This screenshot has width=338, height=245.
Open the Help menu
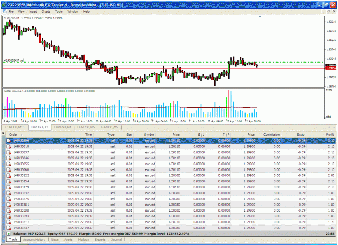point(87,12)
